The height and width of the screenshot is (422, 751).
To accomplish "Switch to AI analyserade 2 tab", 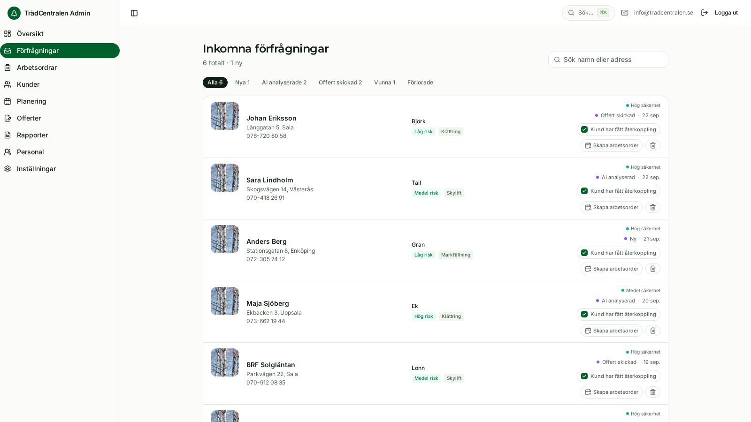I will [x=284, y=83].
